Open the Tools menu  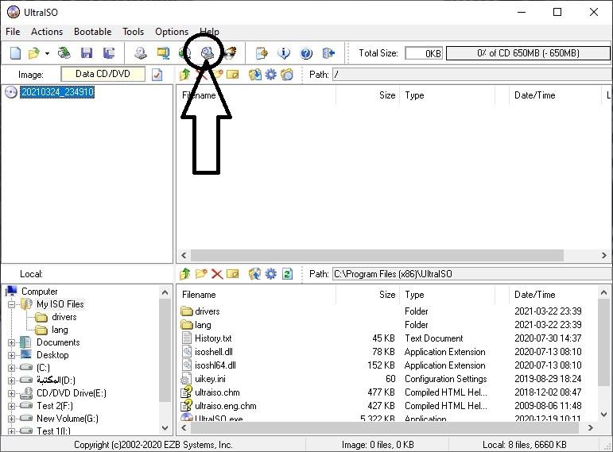point(133,32)
